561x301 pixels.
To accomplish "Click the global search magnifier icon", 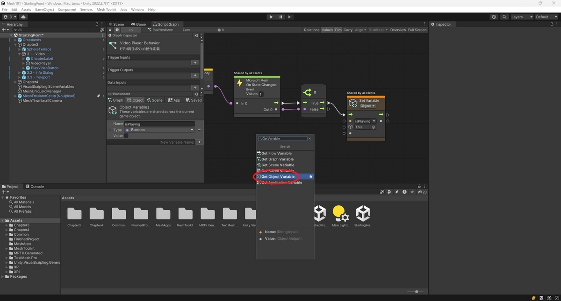I will pos(504,17).
